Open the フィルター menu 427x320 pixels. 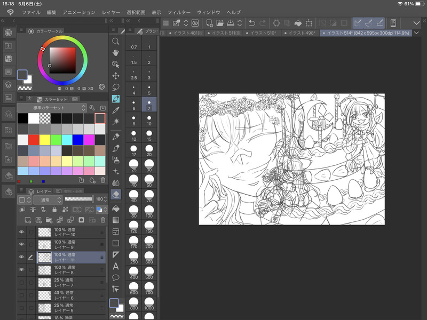coord(179,12)
